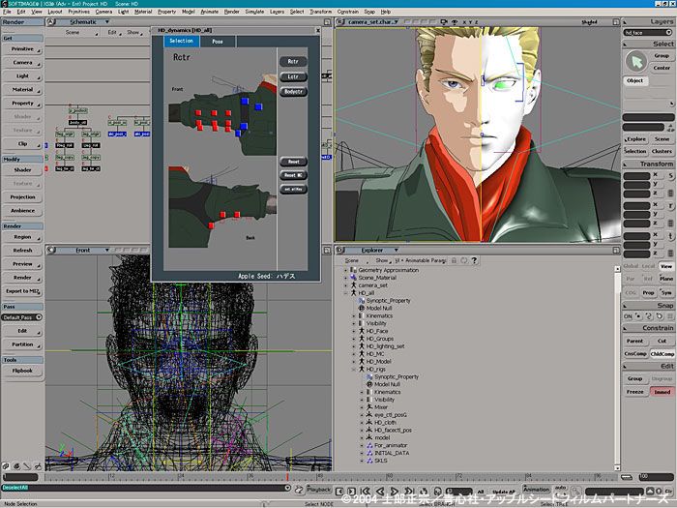Step to previous frame button
This screenshot has height=508, width=677.
[x=339, y=492]
